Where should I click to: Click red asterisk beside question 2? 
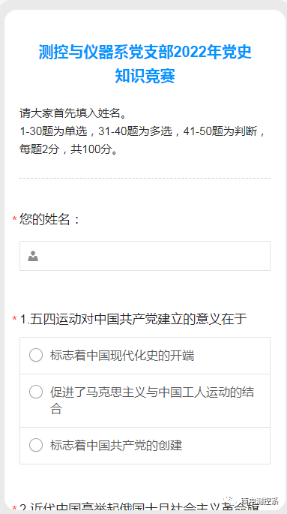click(14, 508)
